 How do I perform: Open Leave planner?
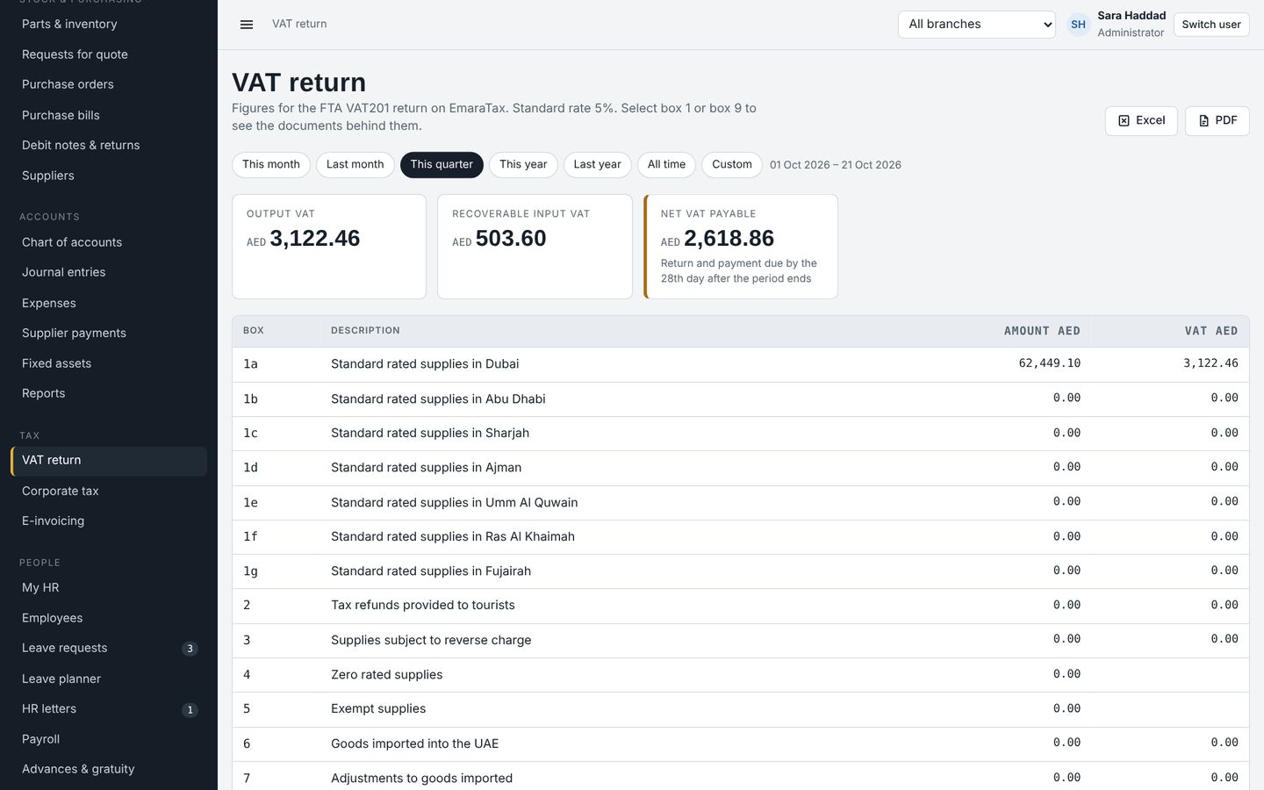pos(109,679)
